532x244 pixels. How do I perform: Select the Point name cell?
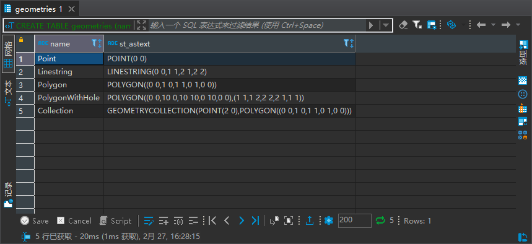pyautogui.click(x=69, y=59)
